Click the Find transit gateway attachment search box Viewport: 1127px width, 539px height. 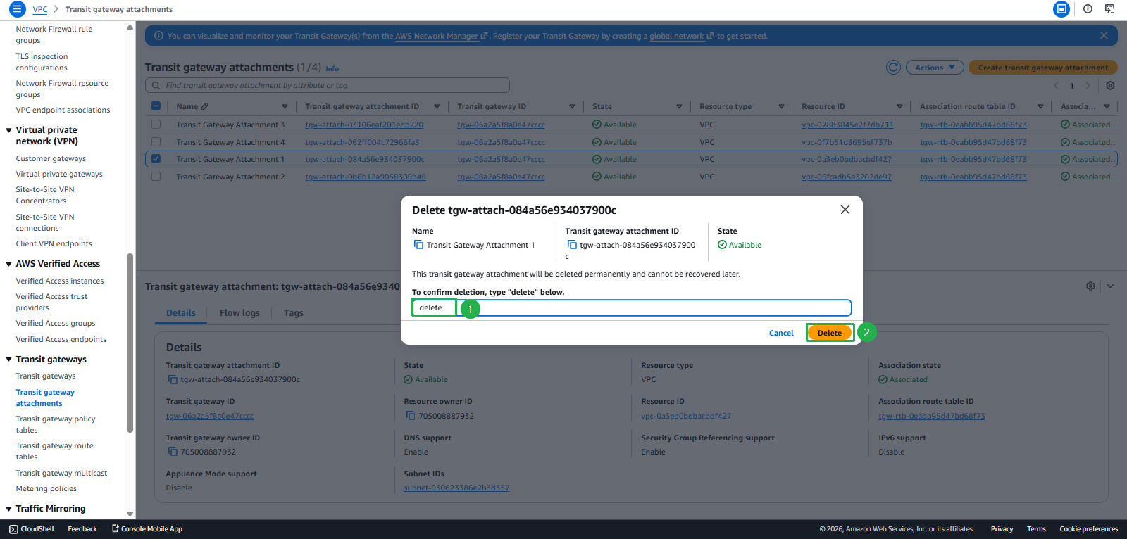click(x=328, y=85)
